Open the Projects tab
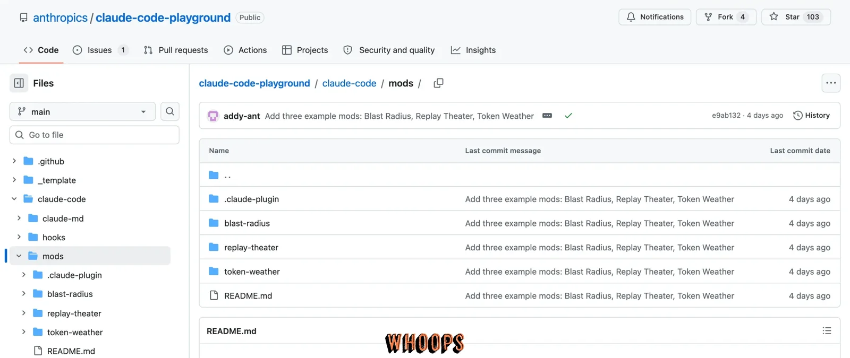 [x=305, y=50]
